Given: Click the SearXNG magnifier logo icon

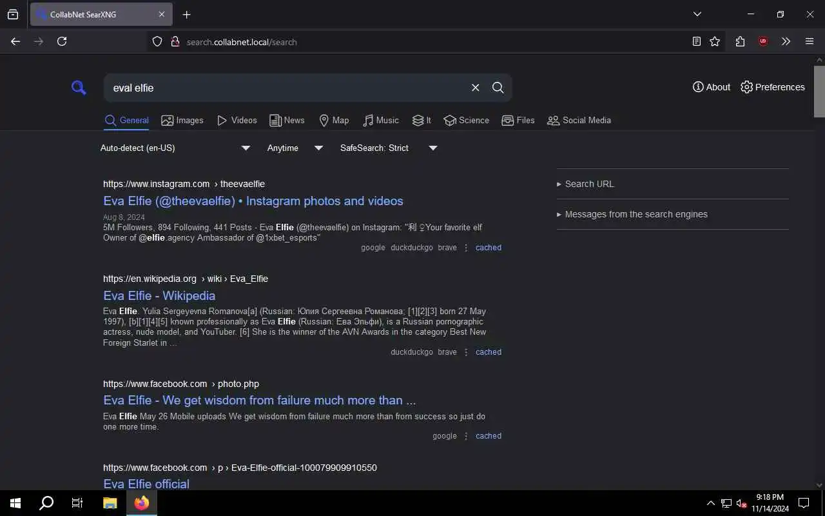Looking at the screenshot, I should click(79, 88).
